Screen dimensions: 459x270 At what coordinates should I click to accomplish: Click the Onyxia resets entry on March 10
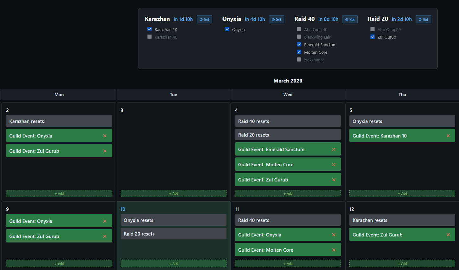[x=174, y=220]
